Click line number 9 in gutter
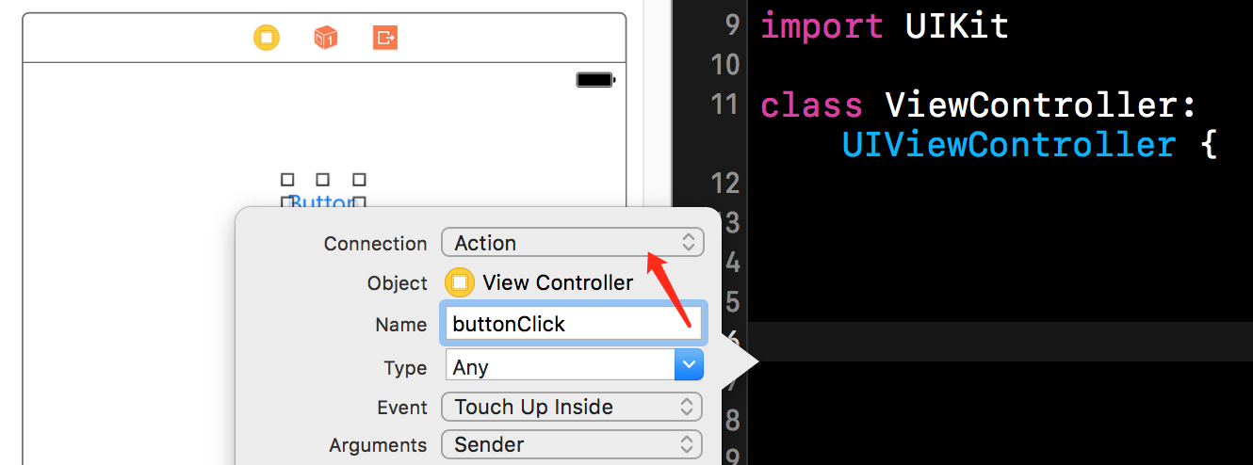The width and height of the screenshot is (1253, 465). pos(733,25)
